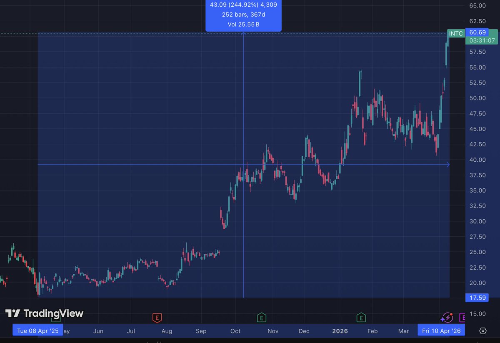The width and height of the screenshot is (500, 343).
Task: Click the 25.00 price scale label
Action: click(477, 253)
